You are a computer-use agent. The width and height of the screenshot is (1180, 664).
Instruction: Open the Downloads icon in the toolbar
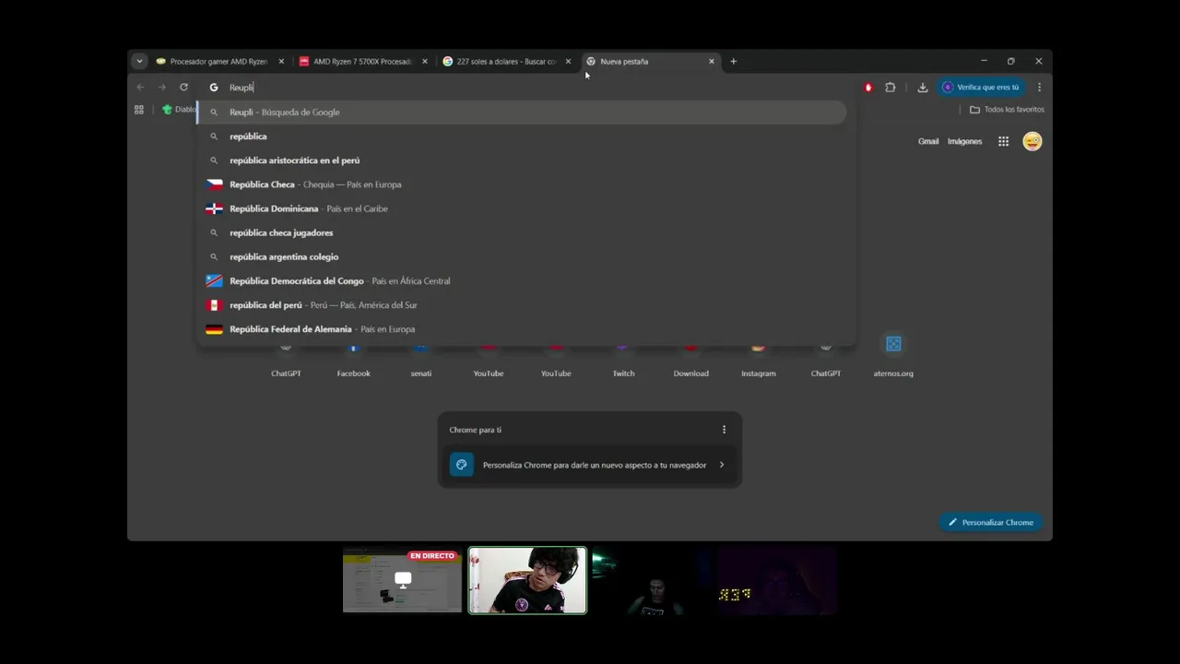[923, 87]
